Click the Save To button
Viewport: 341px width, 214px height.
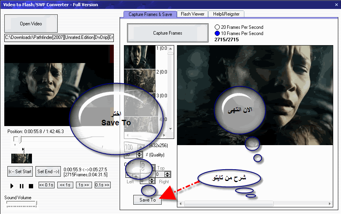coord(147,200)
